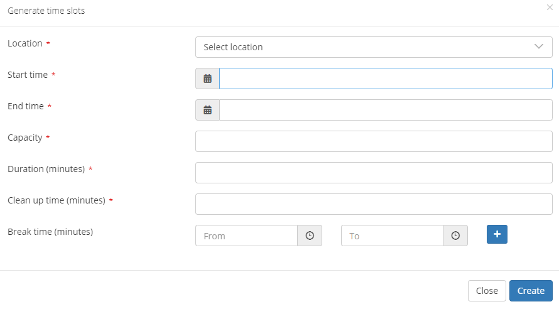Click the clock icon beside the From field
Viewport: 559px width, 309px height.
[x=310, y=236]
